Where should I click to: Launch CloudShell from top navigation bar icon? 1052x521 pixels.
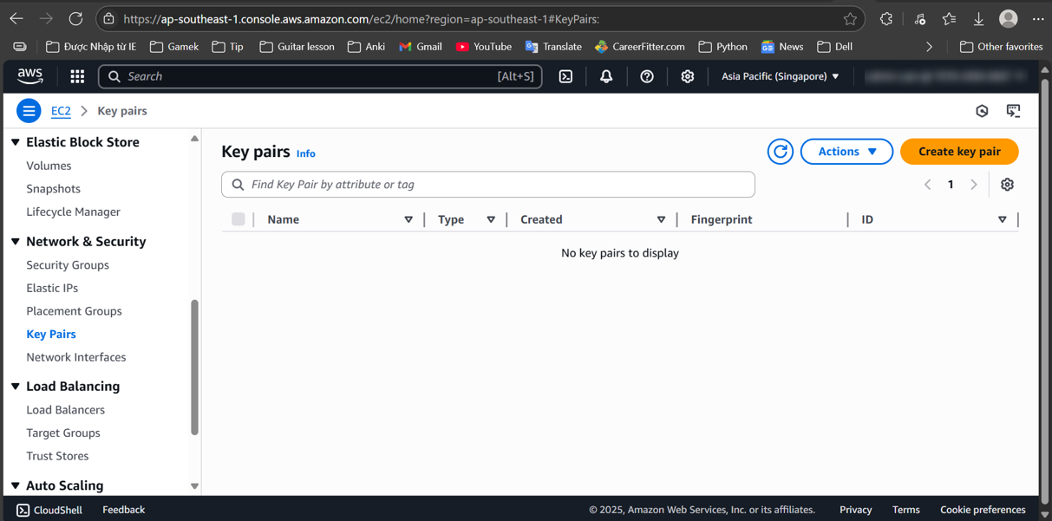point(565,76)
